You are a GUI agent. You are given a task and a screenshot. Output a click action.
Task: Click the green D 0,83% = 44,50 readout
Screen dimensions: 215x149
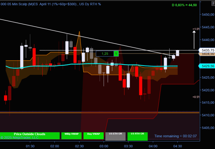pyautogui.click(x=184, y=5)
